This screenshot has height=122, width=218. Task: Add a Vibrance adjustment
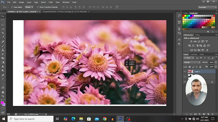coord(207,41)
